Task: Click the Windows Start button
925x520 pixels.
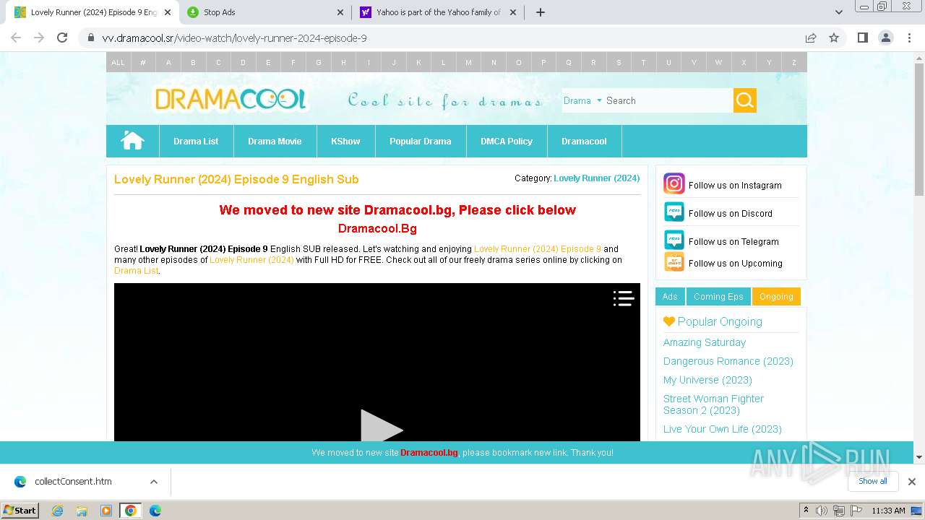Action: 20,511
